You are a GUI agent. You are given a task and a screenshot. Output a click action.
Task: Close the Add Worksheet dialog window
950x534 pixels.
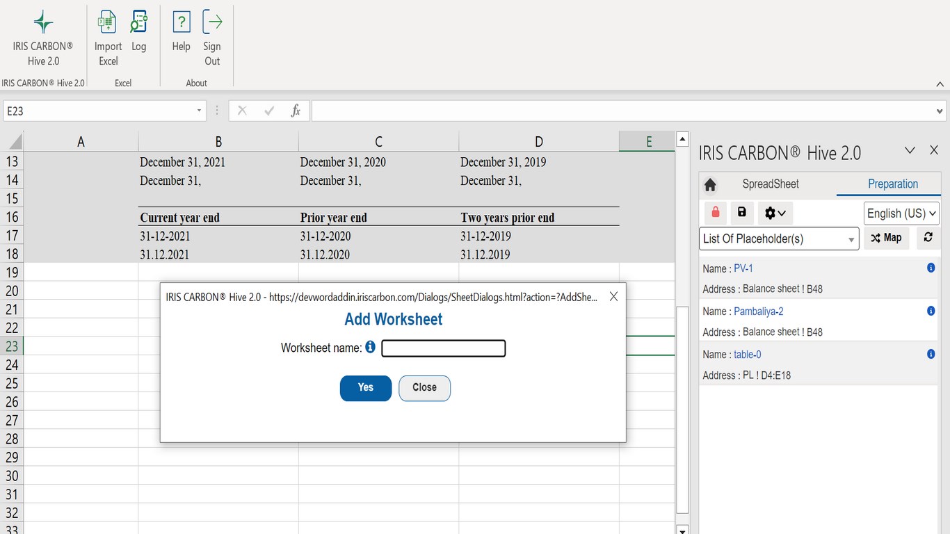point(613,296)
